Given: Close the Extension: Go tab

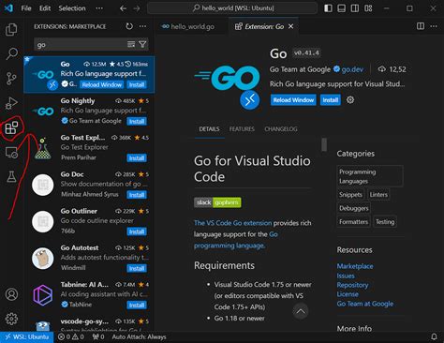Looking at the screenshot, I should click(291, 26).
